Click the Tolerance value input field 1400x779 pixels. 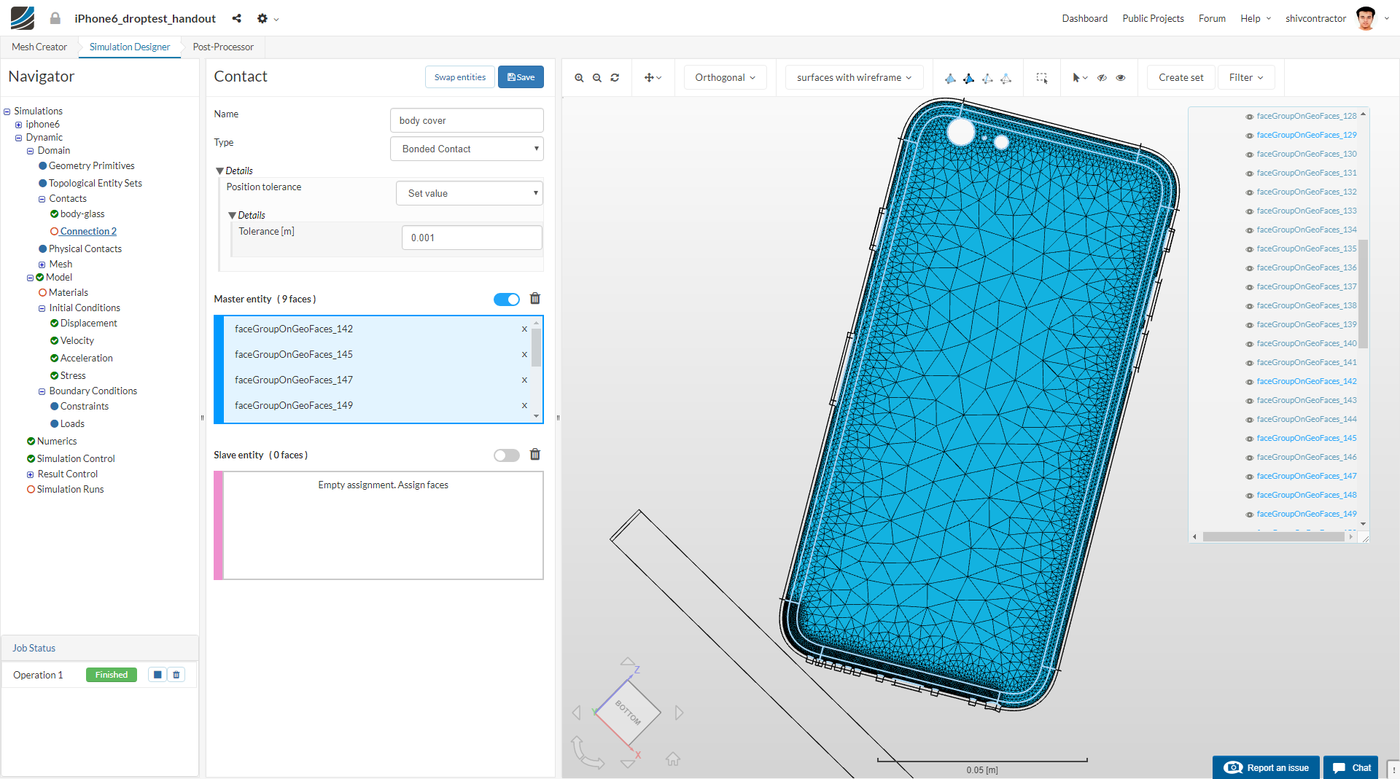(x=472, y=238)
